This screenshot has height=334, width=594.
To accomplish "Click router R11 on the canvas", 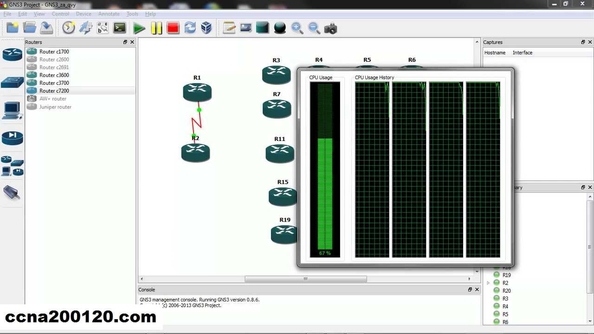I will click(x=280, y=153).
